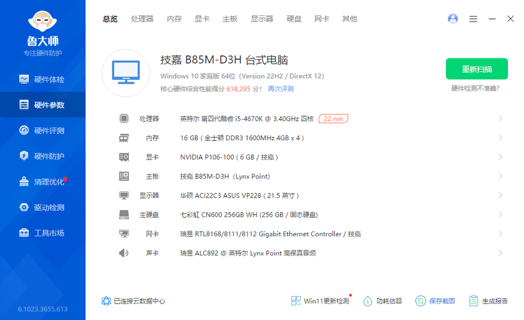Click the 内存 RAM icon
524x320 pixels.
[124, 138]
